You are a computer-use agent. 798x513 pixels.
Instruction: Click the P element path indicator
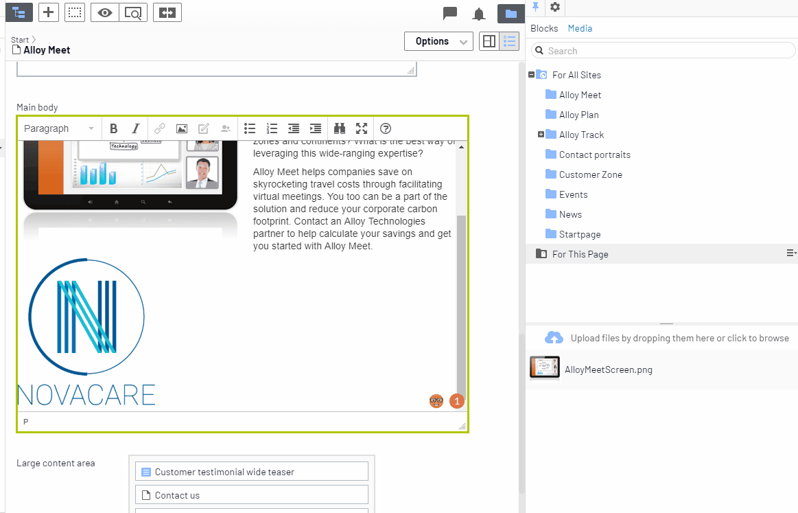(25, 421)
